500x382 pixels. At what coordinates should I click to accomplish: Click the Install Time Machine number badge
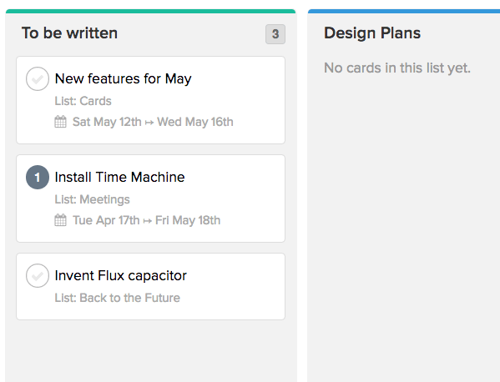pos(38,177)
